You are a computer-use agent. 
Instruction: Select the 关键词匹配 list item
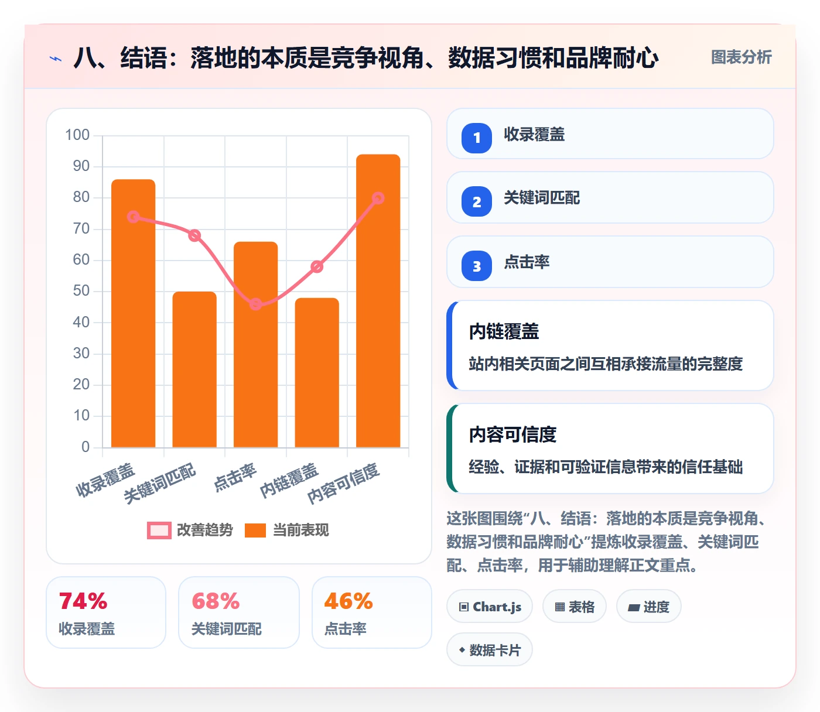click(x=610, y=198)
